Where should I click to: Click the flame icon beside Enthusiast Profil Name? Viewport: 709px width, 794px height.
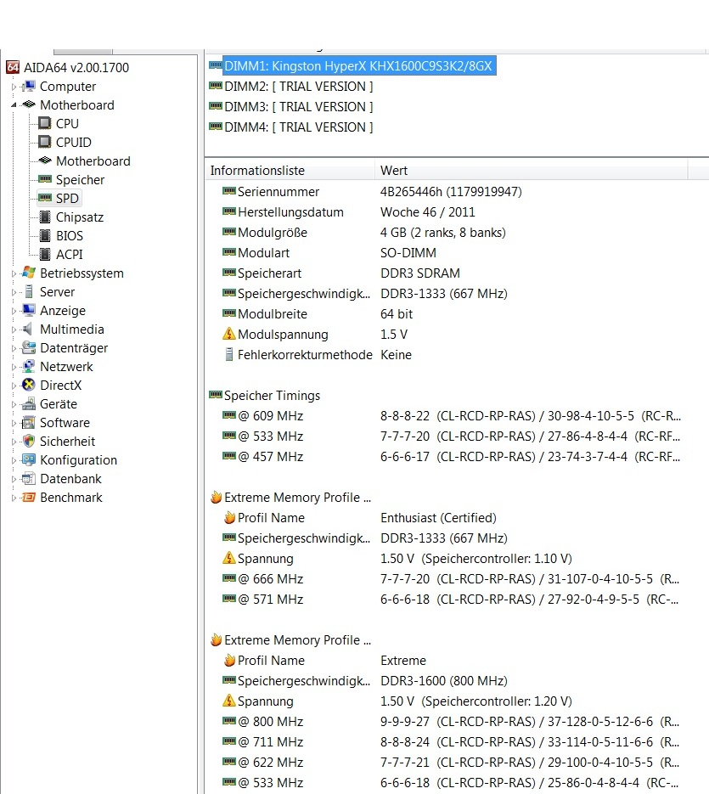click(x=229, y=517)
